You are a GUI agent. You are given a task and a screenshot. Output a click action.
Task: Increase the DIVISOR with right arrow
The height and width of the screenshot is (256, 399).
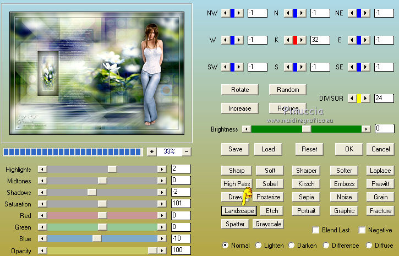366,99
